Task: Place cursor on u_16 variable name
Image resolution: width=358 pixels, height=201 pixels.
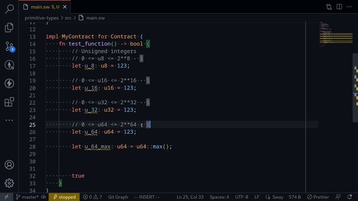Action: 91,88
